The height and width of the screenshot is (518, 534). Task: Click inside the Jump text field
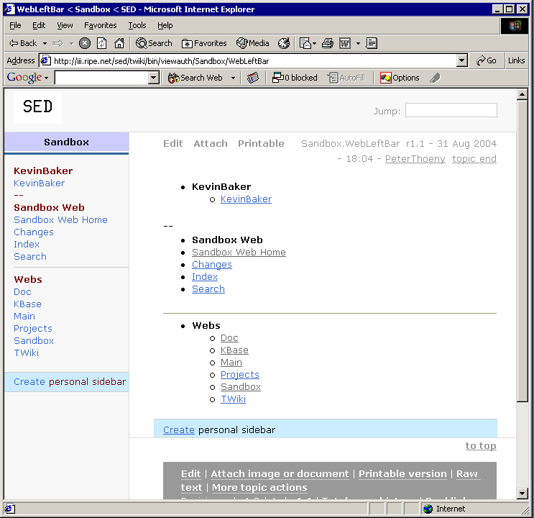coord(451,111)
